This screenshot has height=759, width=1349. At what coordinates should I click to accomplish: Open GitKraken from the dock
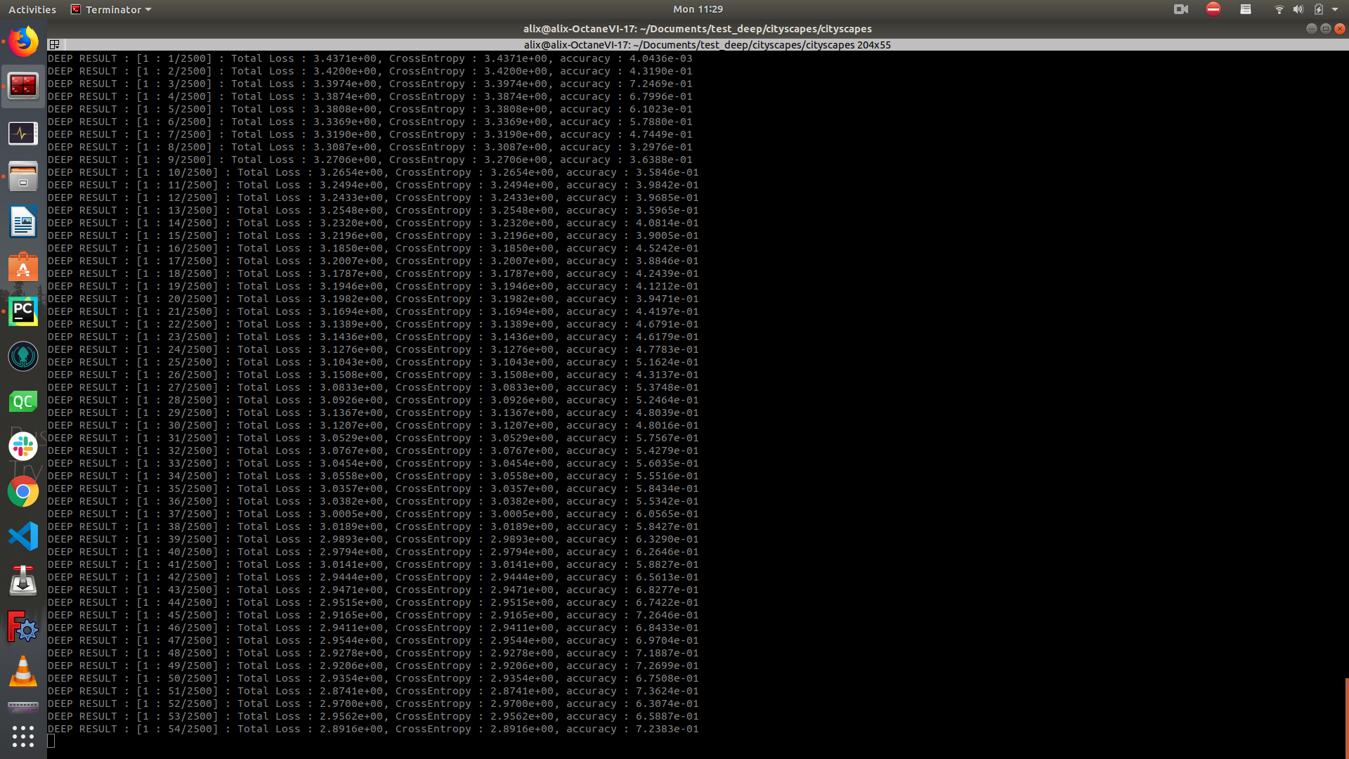pos(23,356)
